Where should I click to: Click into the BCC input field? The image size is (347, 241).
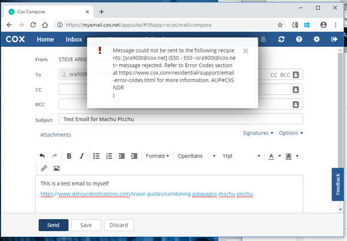pyautogui.click(x=181, y=105)
